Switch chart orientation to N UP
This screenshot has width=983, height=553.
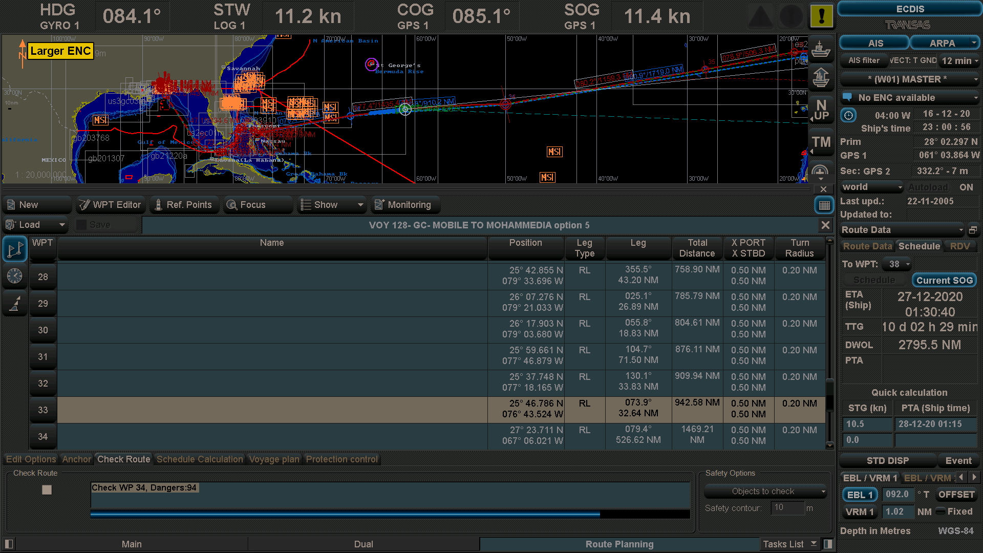[821, 109]
